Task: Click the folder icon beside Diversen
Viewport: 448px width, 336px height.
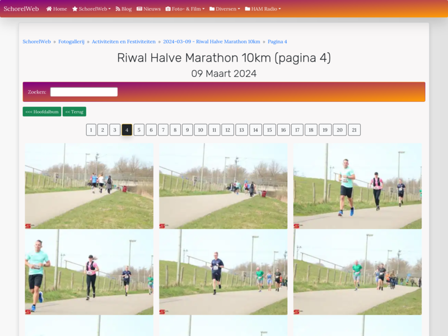Action: [x=212, y=9]
